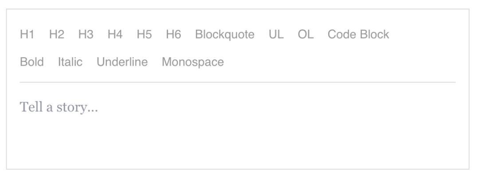Choose the bulleted list block type
Image resolution: width=479 pixels, height=180 pixels.
point(276,35)
